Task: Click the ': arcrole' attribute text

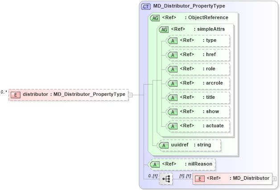Action: (x=213, y=83)
